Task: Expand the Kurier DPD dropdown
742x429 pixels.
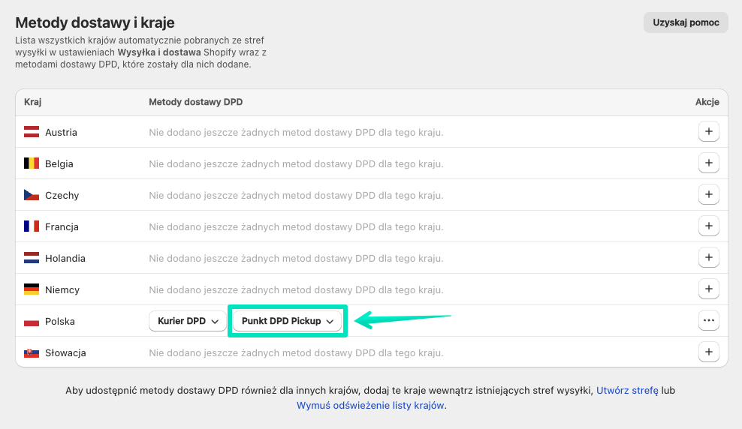Action: pos(188,321)
